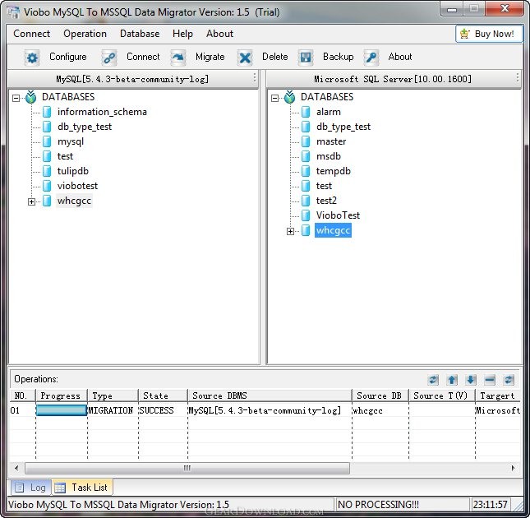Click Configure toolbar label
This screenshot has height=518, width=530.
(x=68, y=57)
